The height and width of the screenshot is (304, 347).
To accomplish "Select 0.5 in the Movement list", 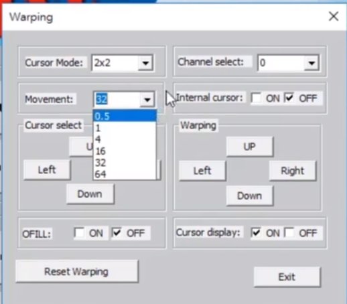I will [x=125, y=117].
